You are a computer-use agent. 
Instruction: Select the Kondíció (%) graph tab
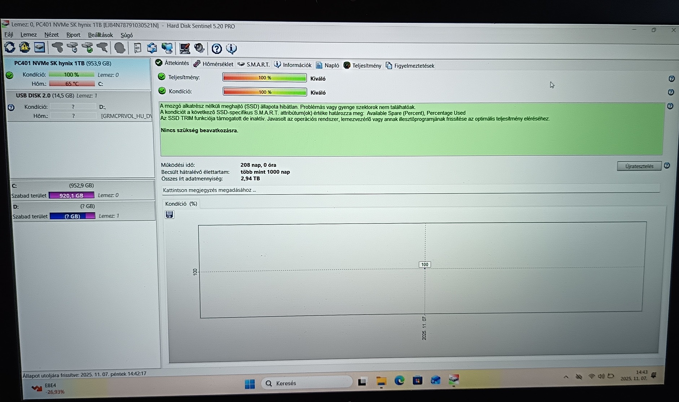[x=181, y=204]
